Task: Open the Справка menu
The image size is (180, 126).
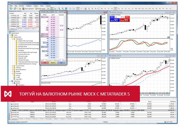Action: click(48, 6)
